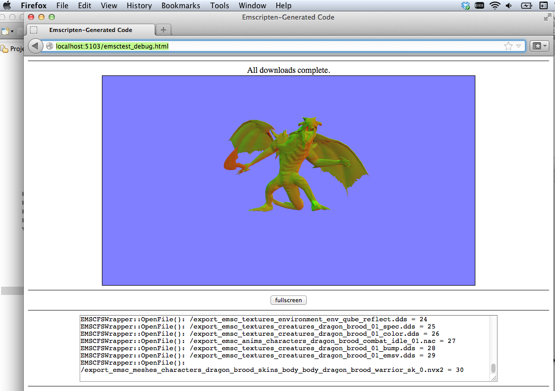Viewport: 555px width, 391px height.
Task: Click the memory status menu bar icon
Action: click(x=479, y=6)
